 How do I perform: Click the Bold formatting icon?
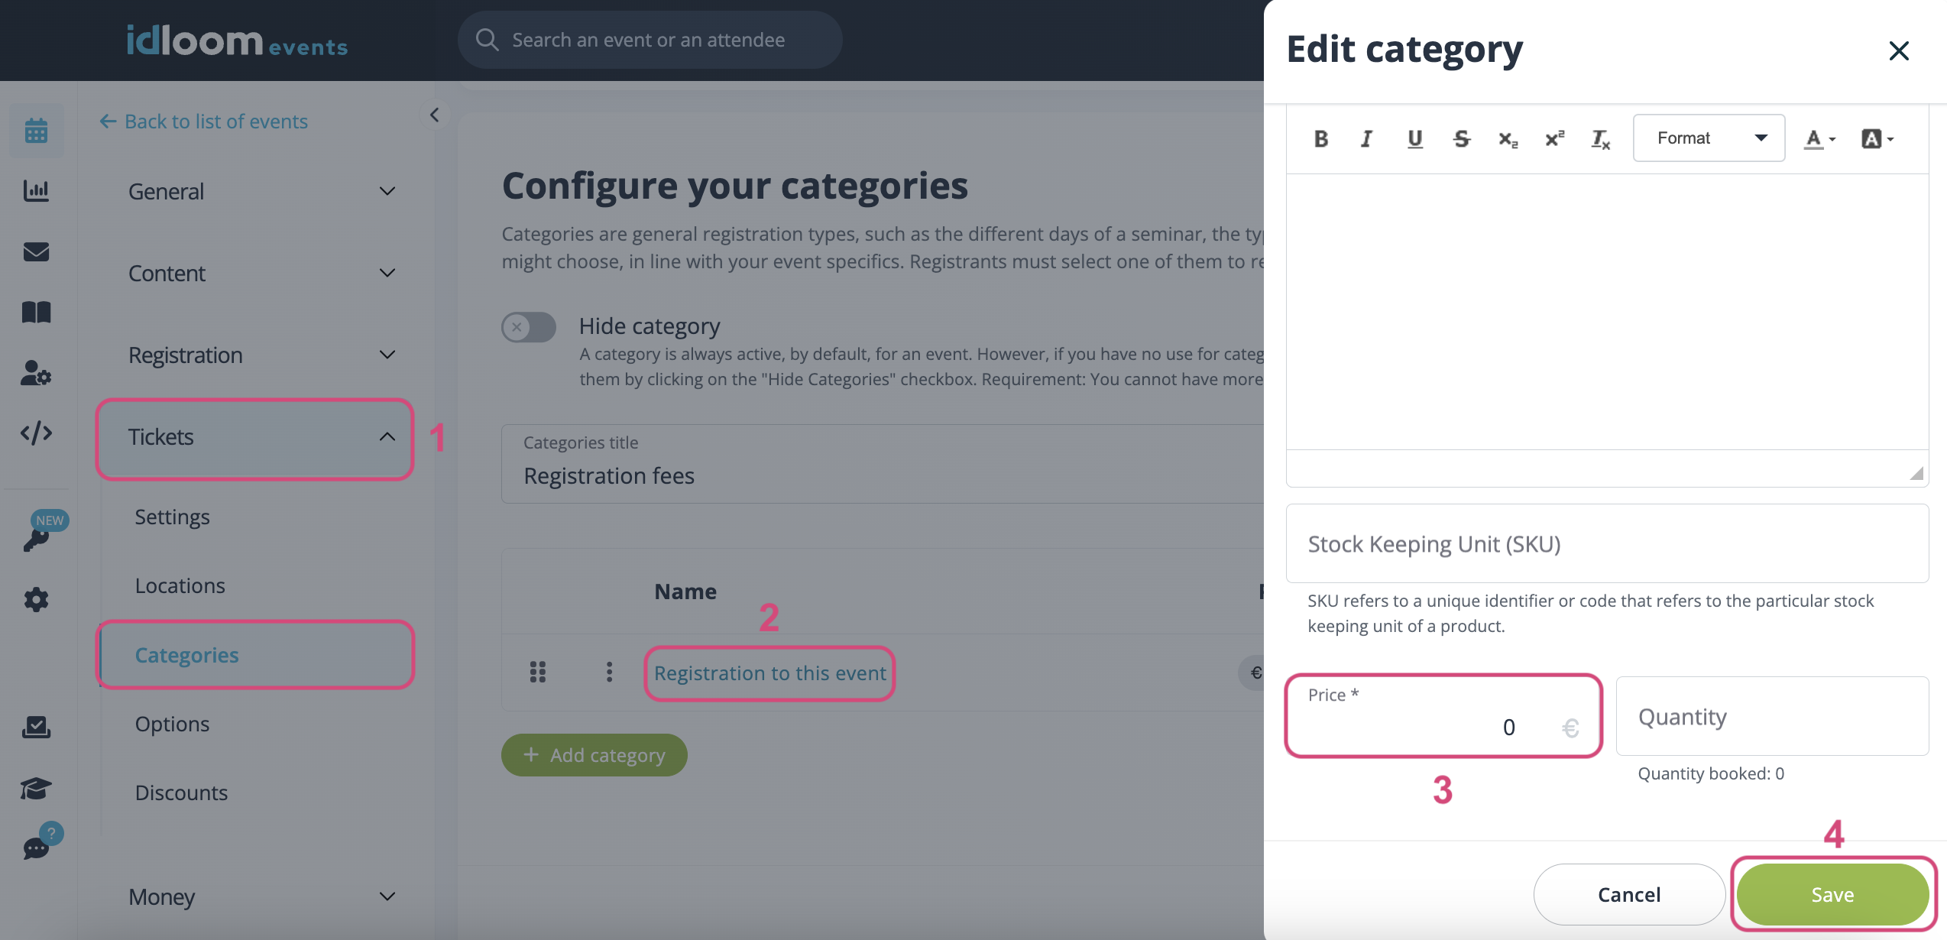pyautogui.click(x=1320, y=138)
